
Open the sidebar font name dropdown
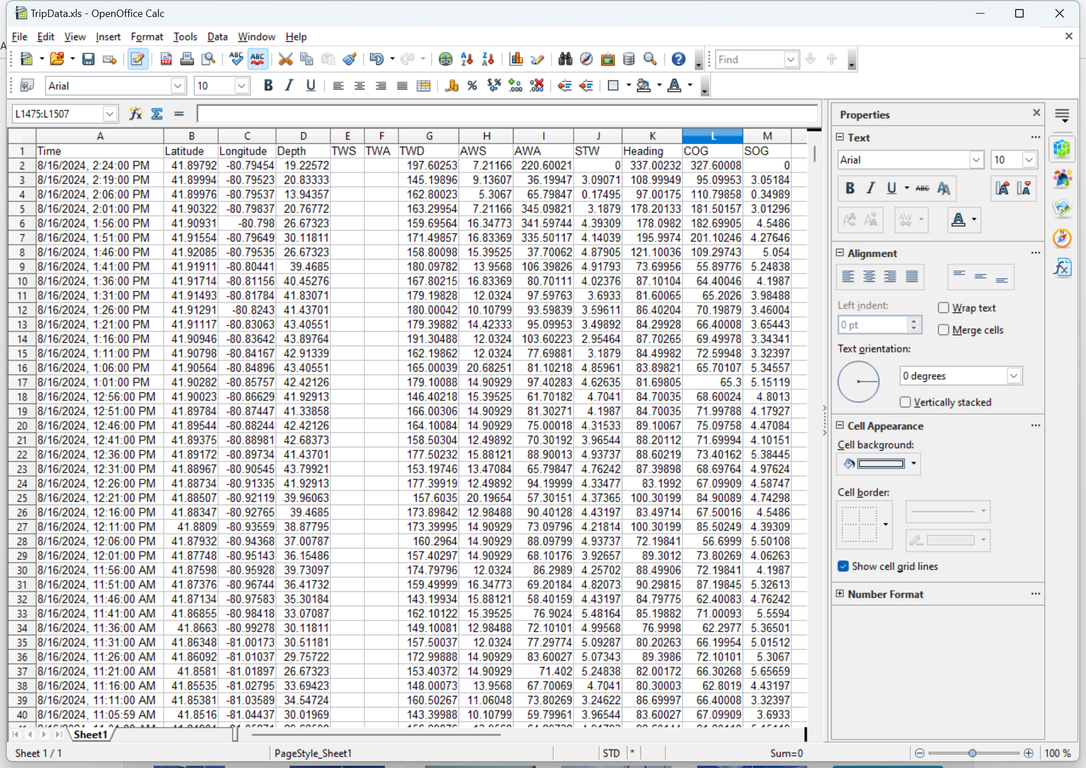click(x=976, y=160)
